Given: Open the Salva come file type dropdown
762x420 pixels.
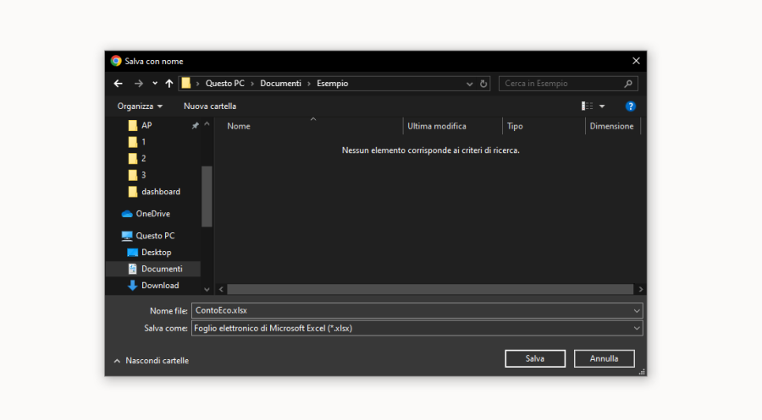Looking at the screenshot, I should (x=637, y=328).
